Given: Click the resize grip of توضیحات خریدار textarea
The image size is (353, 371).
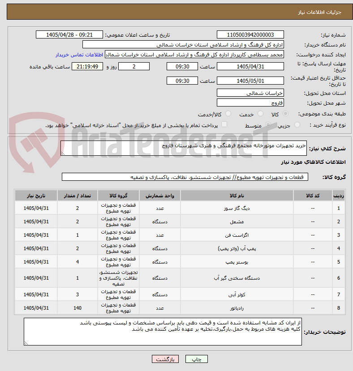Looking at the screenshot, I should (26, 343).
